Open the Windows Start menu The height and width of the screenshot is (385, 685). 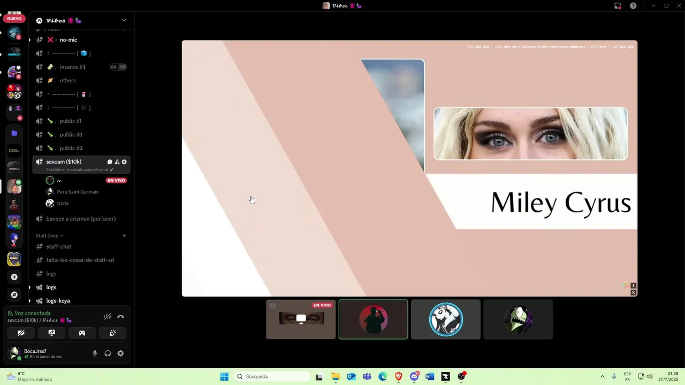point(224,376)
